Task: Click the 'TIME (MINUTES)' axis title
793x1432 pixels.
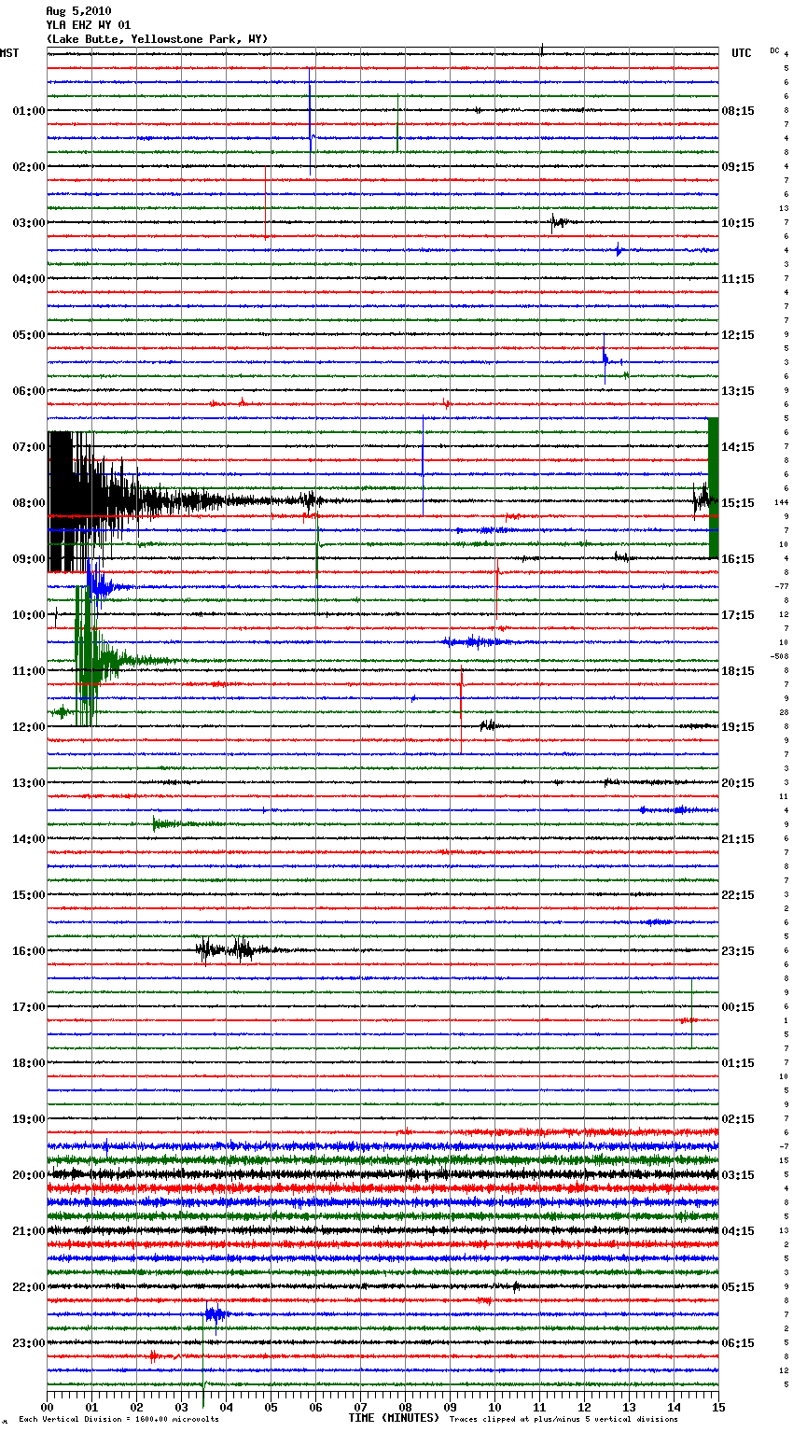Action: coord(393,1418)
